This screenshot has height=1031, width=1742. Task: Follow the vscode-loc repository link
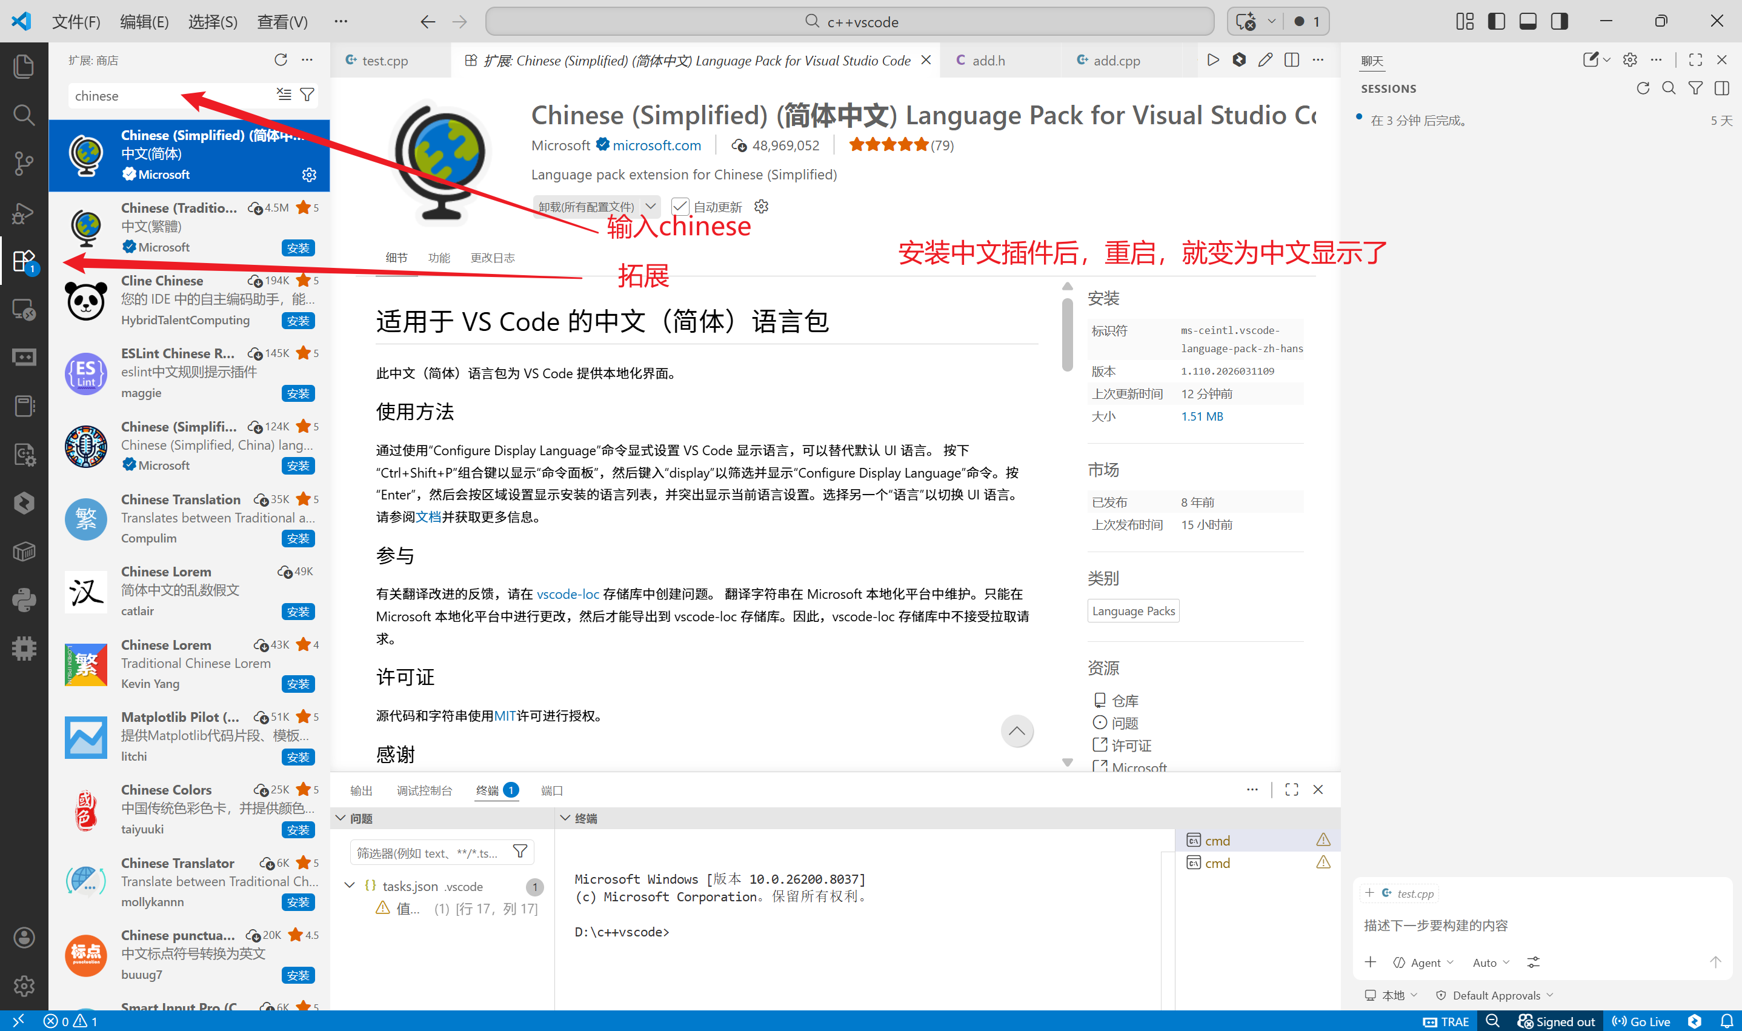[x=567, y=594]
